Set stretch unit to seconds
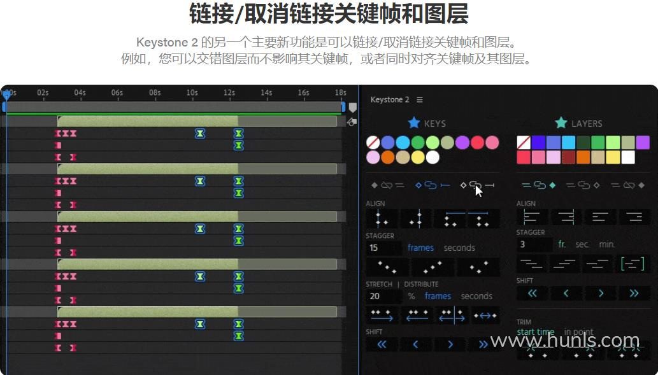 tap(476, 296)
